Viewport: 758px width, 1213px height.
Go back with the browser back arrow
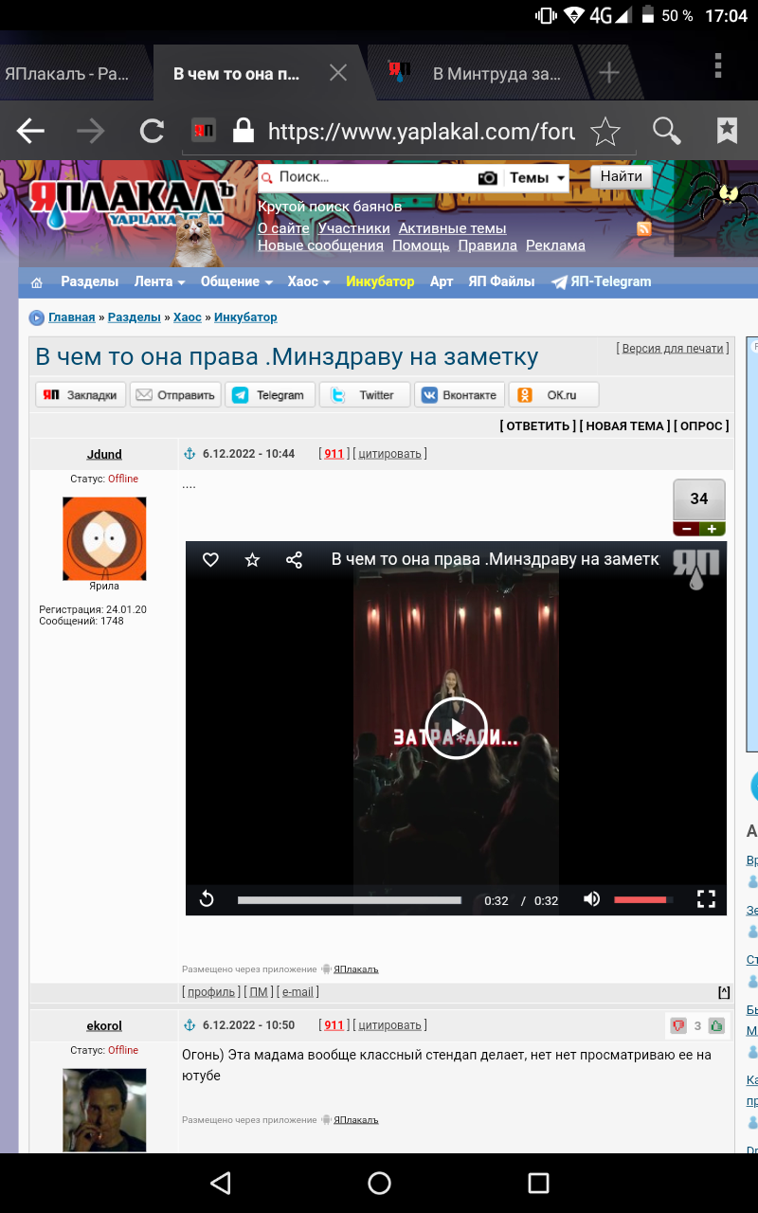tap(30, 131)
